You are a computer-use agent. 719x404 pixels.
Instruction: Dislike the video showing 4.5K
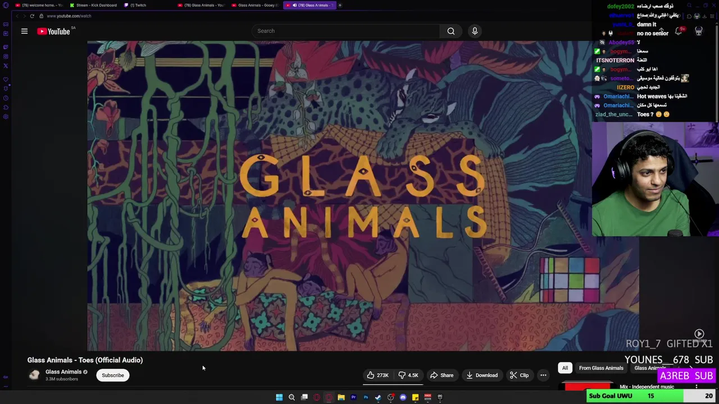(x=409, y=375)
